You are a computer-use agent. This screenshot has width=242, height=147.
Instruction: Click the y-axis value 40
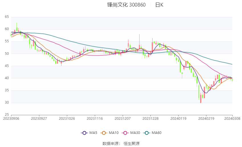click(7, 78)
